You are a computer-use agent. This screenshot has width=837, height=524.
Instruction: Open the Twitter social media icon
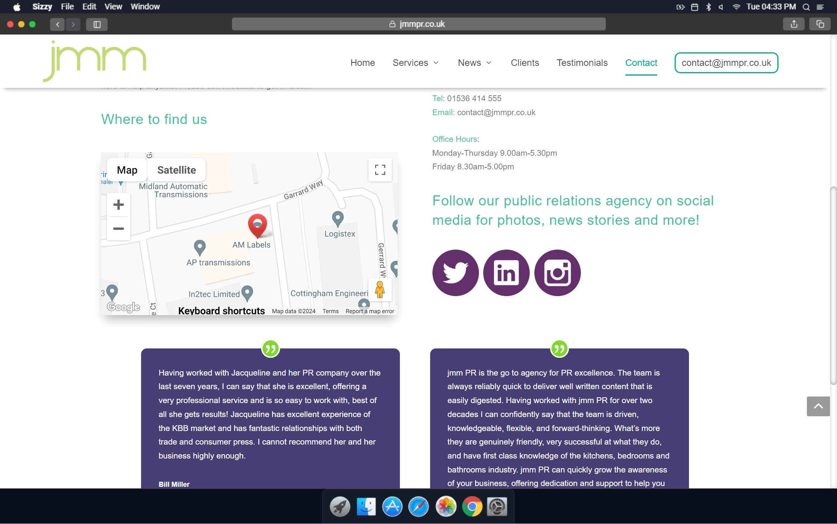pyautogui.click(x=455, y=272)
